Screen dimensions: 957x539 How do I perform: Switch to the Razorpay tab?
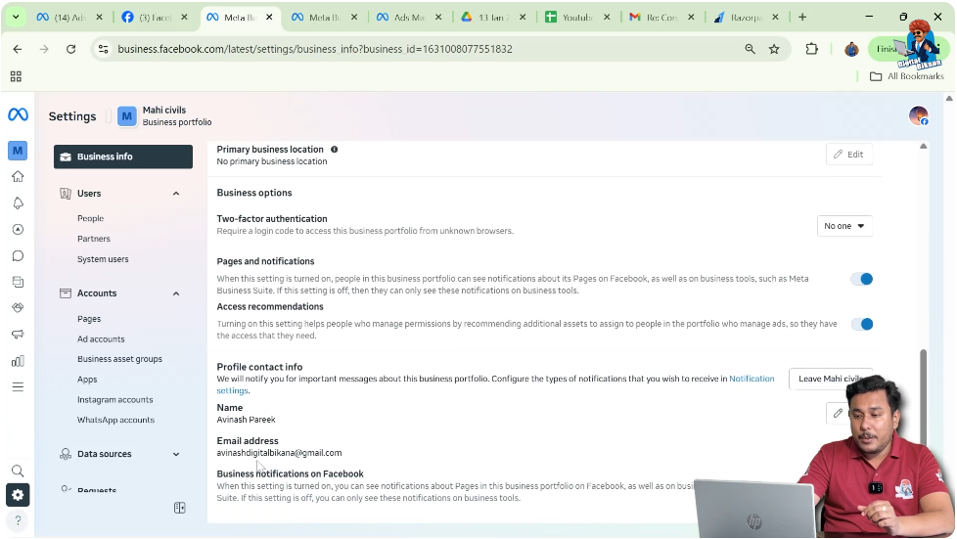746,17
